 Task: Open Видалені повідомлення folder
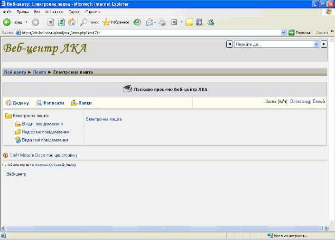pyautogui.click(x=45, y=140)
